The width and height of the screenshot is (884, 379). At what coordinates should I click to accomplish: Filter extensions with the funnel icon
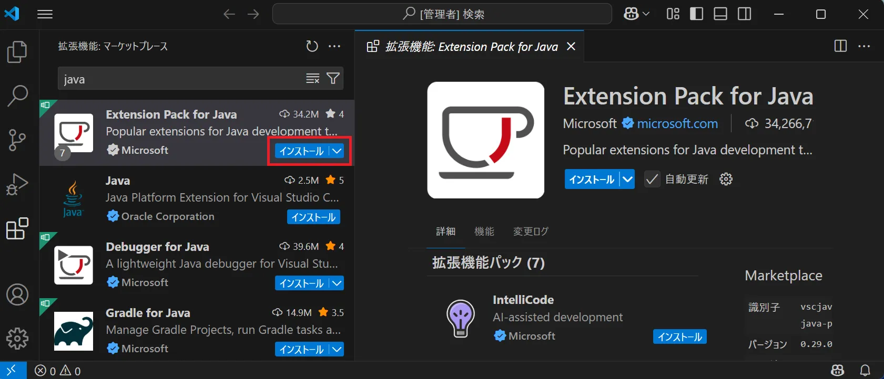(x=333, y=79)
